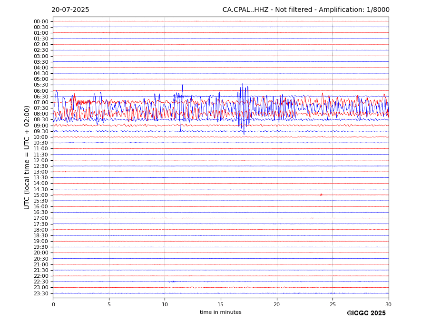Image resolution: width=441 pixels, height=331 pixels.
Task: Select the 07:30 time row label
Action: click(x=41, y=108)
